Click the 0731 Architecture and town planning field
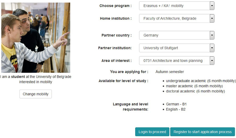 point(174,61)
